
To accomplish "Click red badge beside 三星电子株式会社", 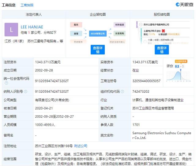I will tap(163, 31).
